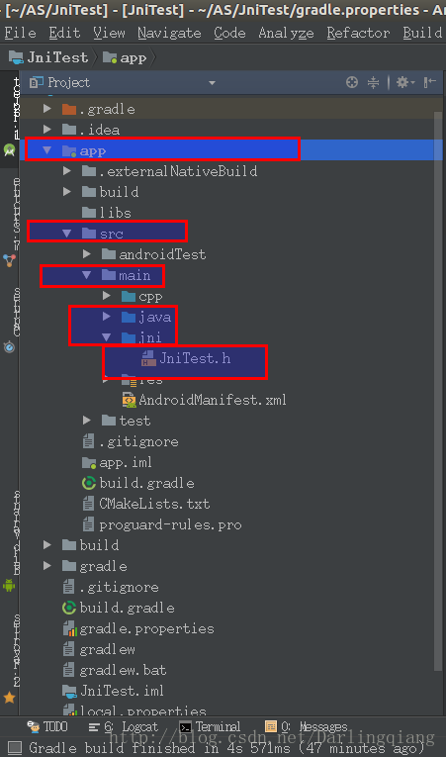Click the cpp folder icon
Image resolution: width=446 pixels, height=757 pixels.
coord(129,296)
